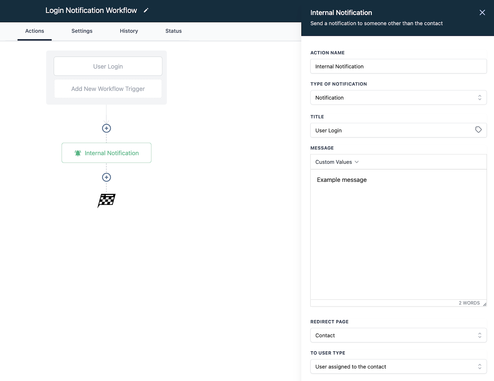This screenshot has width=494, height=381.
Task: Click the bell icon on Internal Notification node
Action: tap(78, 153)
